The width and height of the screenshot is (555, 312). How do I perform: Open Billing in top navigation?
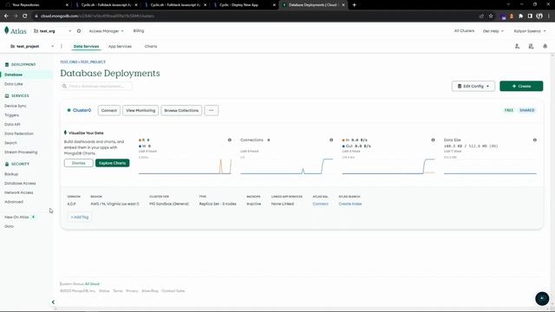(139, 31)
